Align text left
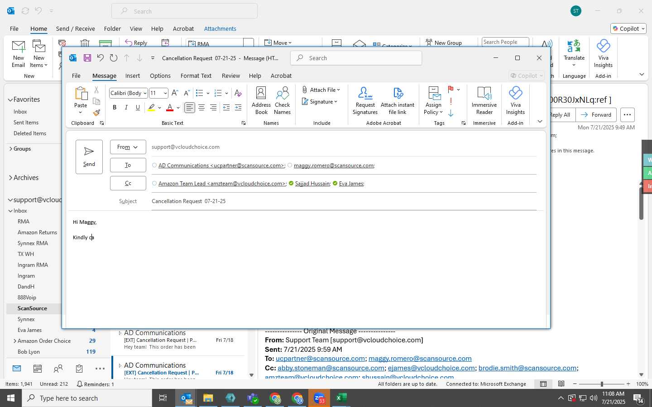 (190, 108)
